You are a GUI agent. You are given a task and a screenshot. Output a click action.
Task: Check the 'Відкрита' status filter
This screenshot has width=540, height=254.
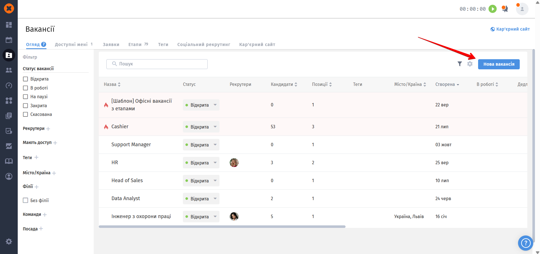[26, 79]
